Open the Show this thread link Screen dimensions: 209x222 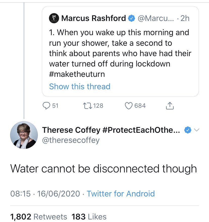point(80,86)
